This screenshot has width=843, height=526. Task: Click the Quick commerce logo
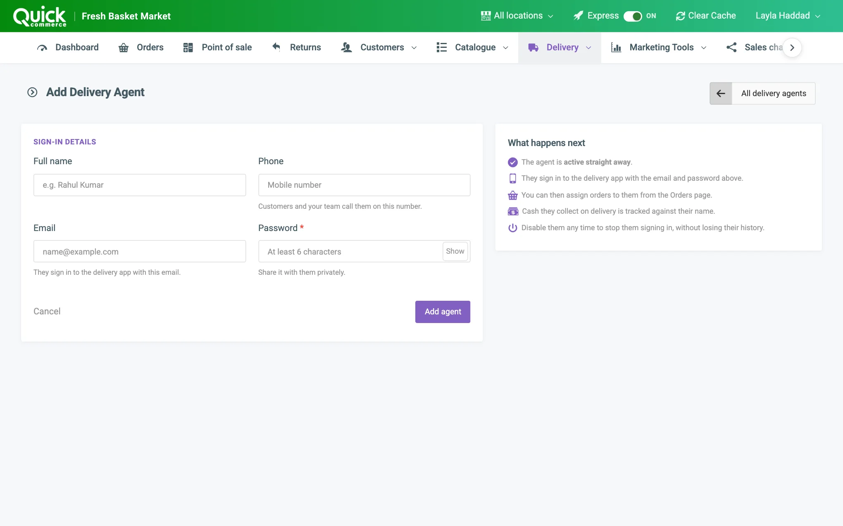click(x=40, y=16)
